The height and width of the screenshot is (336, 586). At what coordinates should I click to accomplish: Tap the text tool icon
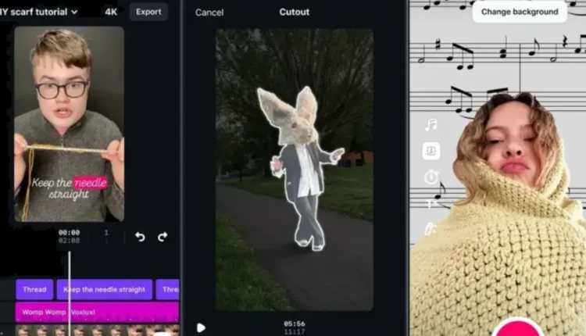(x=431, y=204)
